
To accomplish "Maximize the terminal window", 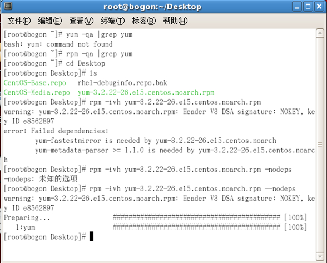I will pyautogui.click(x=308, y=7).
